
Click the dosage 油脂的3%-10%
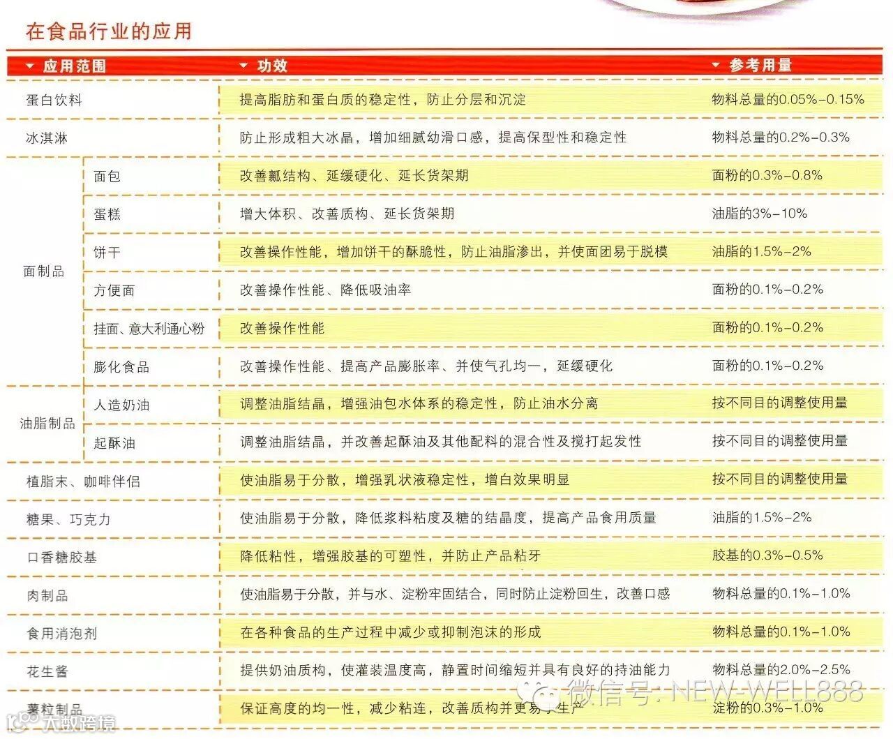759,214
